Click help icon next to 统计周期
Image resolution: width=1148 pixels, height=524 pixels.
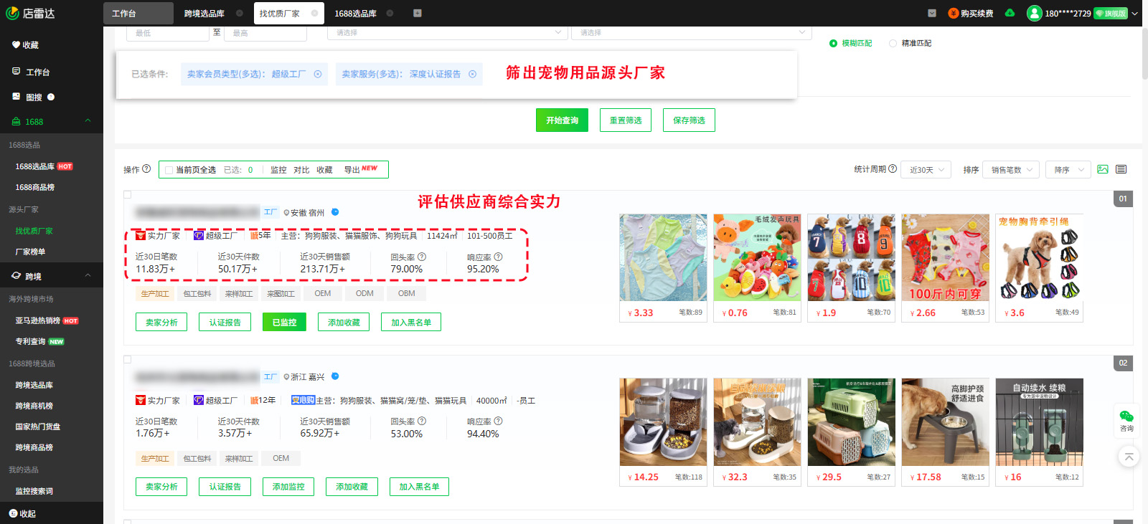tap(893, 169)
